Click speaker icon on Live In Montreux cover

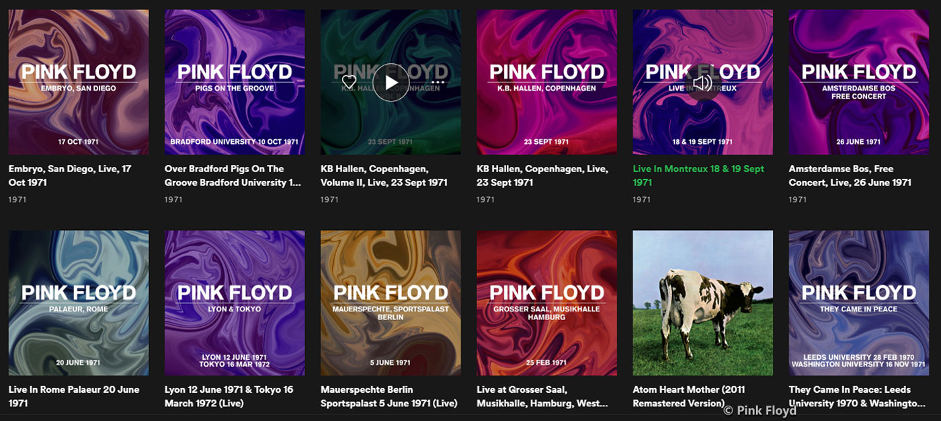tap(702, 83)
